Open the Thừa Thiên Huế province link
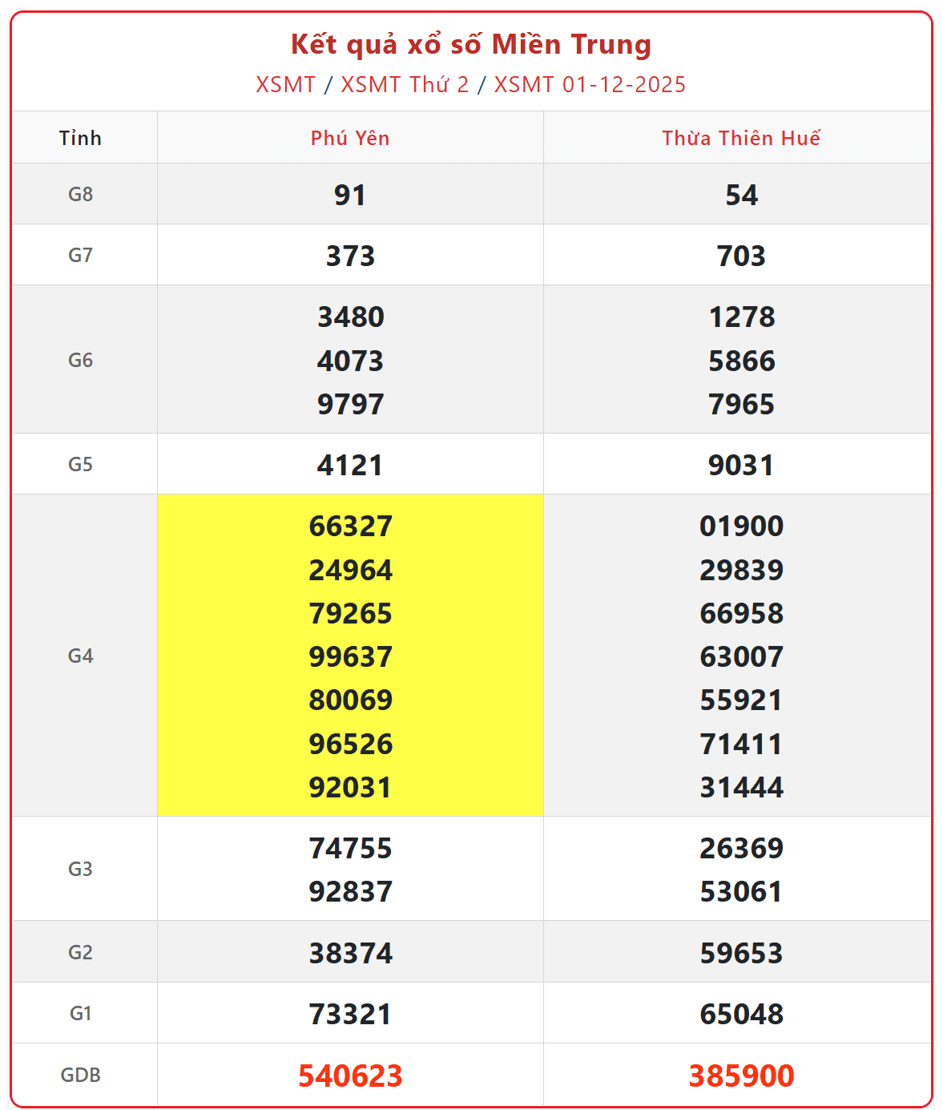Image resolution: width=943 pixels, height=1110 pixels. tap(741, 138)
